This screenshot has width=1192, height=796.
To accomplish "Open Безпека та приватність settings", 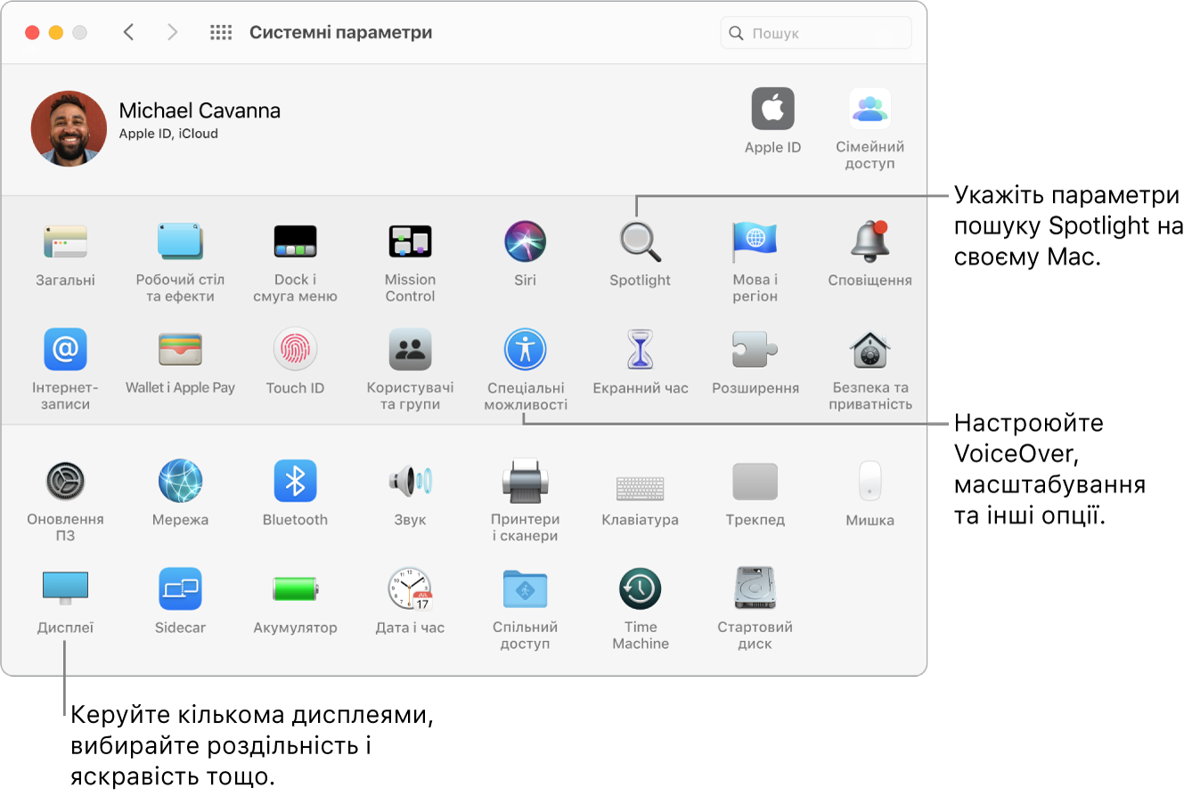I will pos(870,349).
